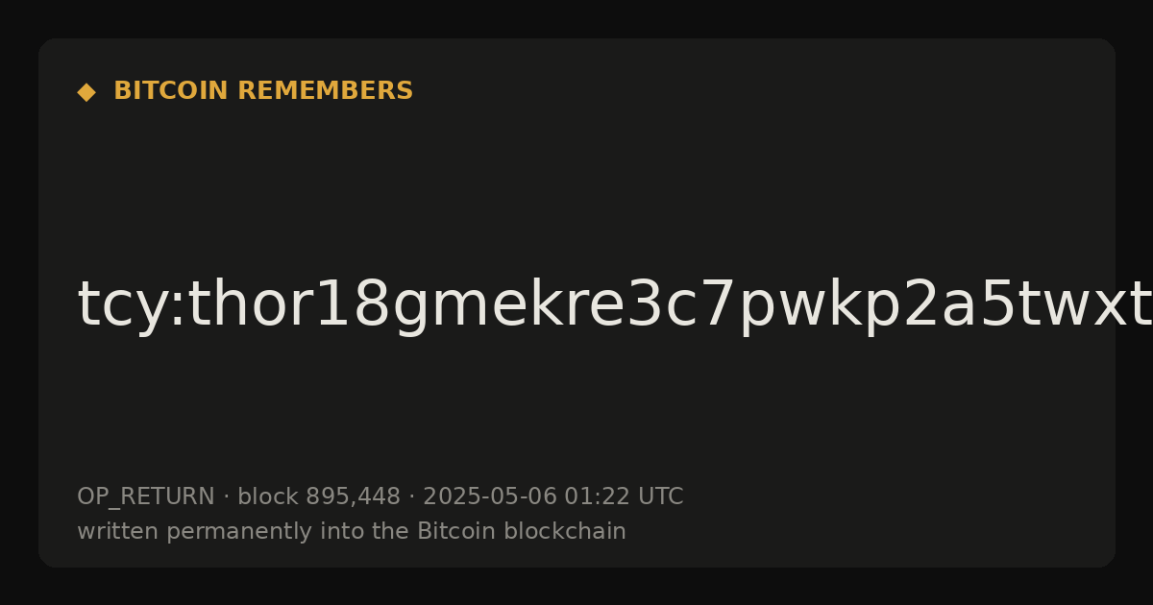Click the OP_RETURN label

[x=146, y=497]
